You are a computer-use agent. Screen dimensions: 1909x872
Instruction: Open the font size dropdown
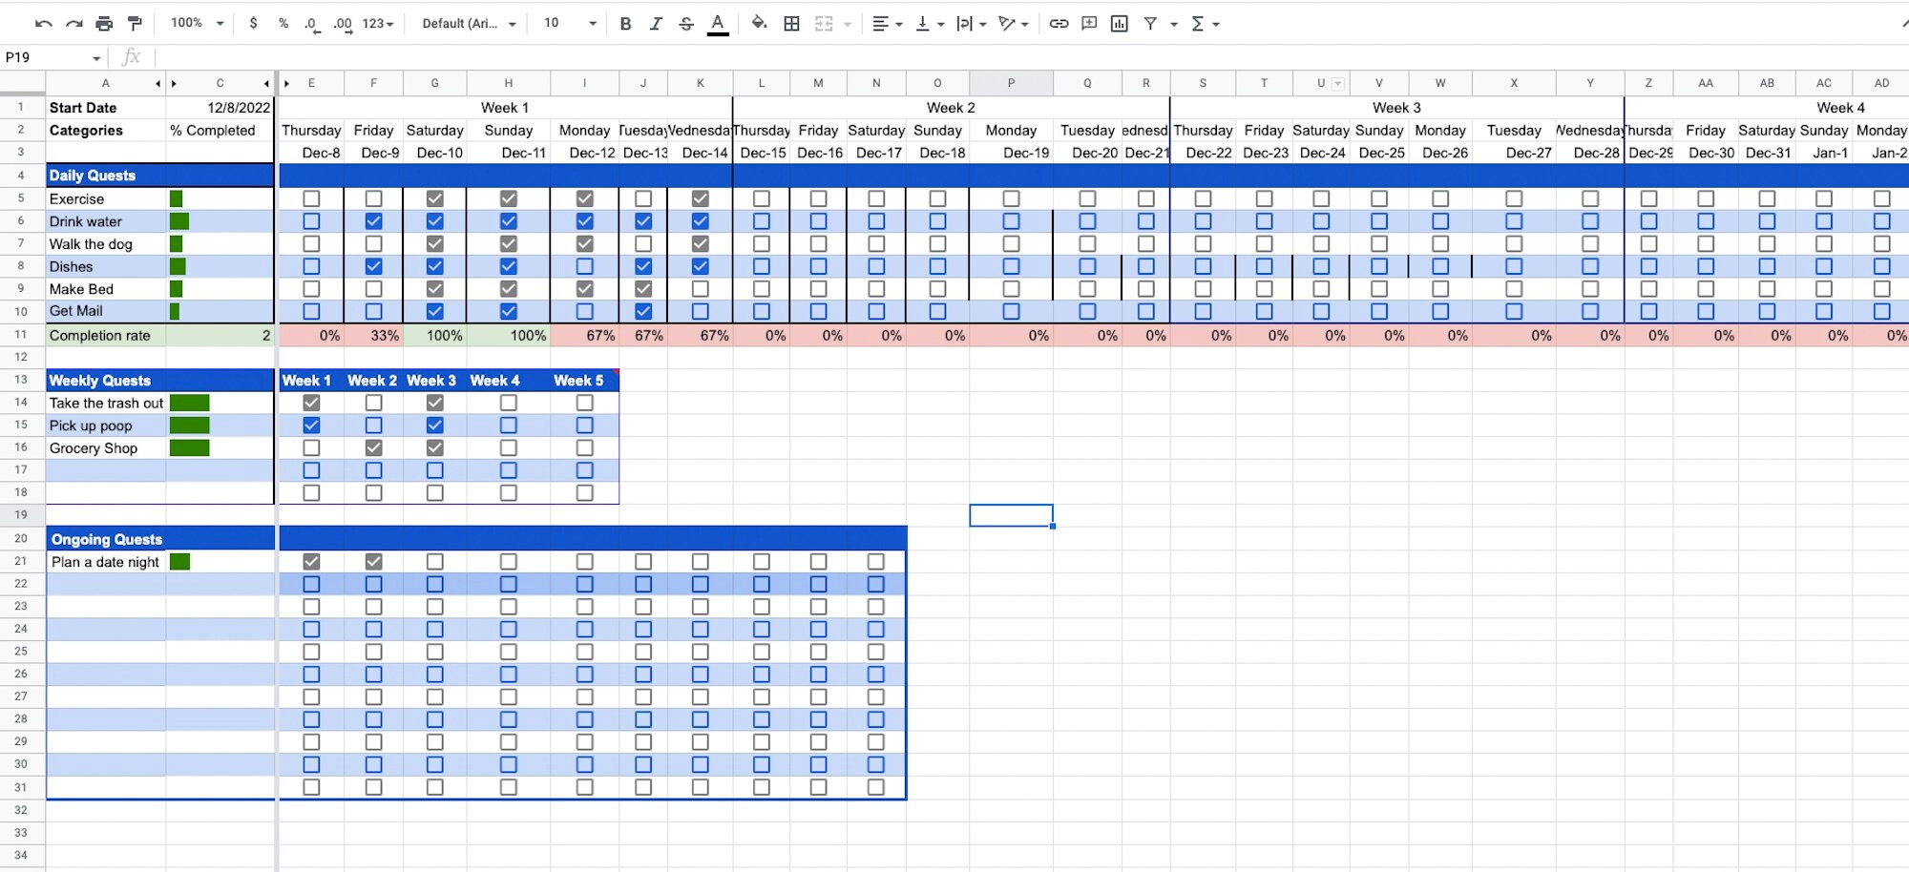tap(567, 23)
